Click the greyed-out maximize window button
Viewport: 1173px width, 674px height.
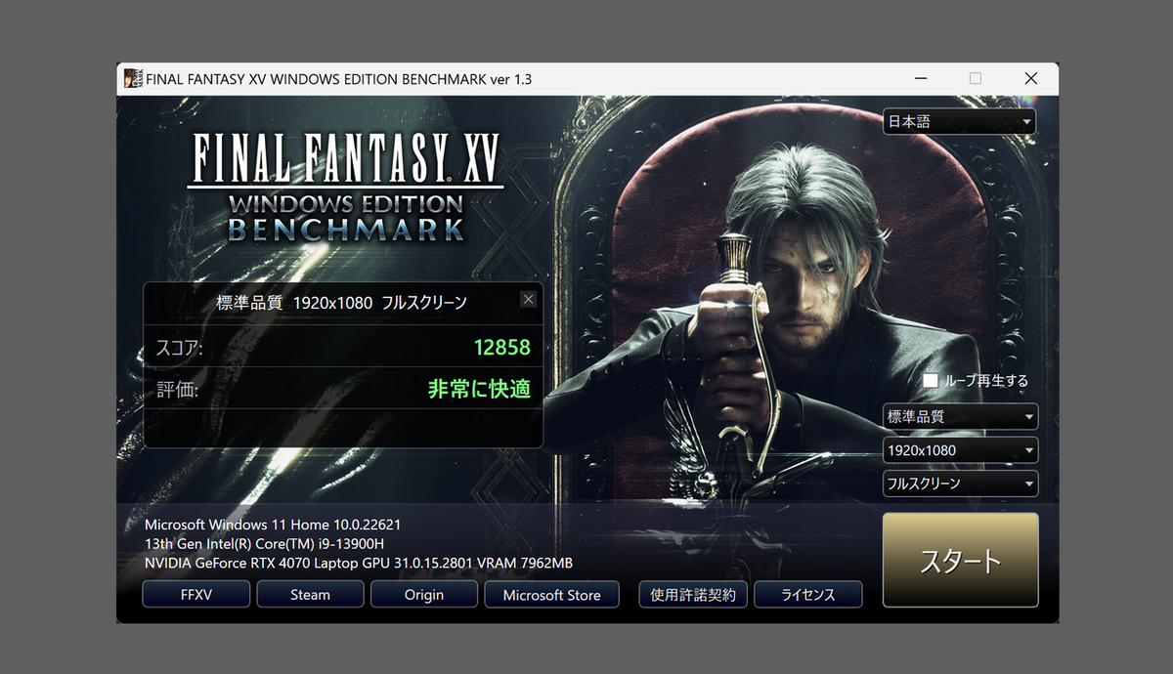(x=976, y=79)
